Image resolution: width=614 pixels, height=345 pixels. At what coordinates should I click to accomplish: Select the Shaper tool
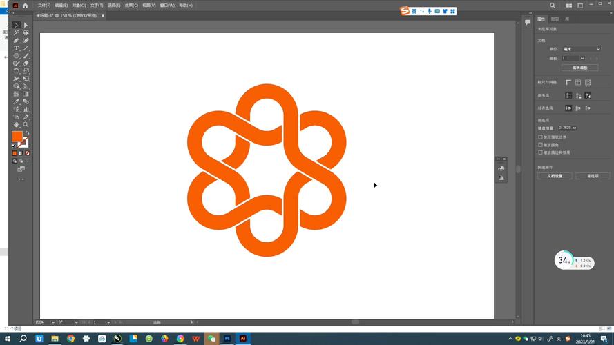(16, 63)
